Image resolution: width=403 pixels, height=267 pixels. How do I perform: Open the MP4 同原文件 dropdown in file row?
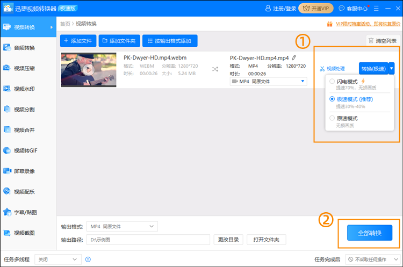268,82
